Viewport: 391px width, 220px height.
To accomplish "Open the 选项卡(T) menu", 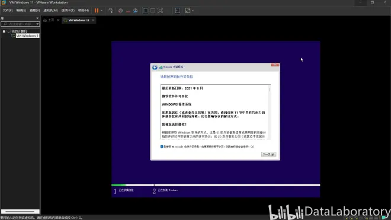I will pyautogui.click(x=68, y=11).
